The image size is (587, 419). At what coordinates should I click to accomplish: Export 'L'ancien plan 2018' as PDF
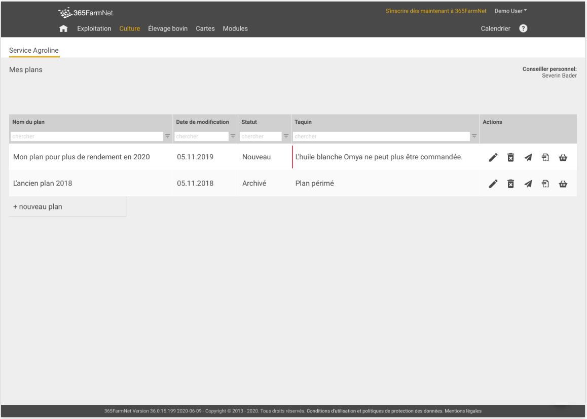(x=545, y=184)
